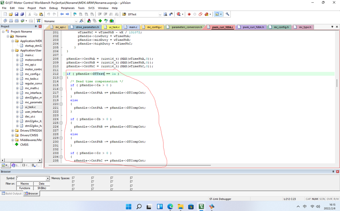340x211 pixels.
Task: Open the Peripherals menu
Action: (68, 8)
